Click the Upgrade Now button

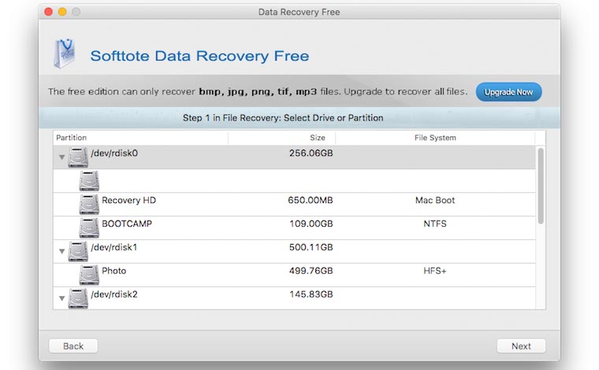(508, 92)
